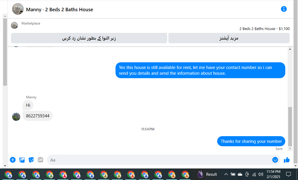Open the GIF picker
Screen dimensions: 298x180
point(40,160)
